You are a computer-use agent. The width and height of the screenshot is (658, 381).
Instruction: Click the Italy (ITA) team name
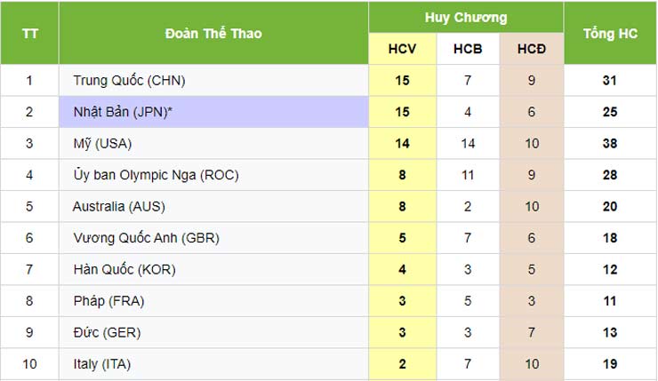[x=102, y=364]
